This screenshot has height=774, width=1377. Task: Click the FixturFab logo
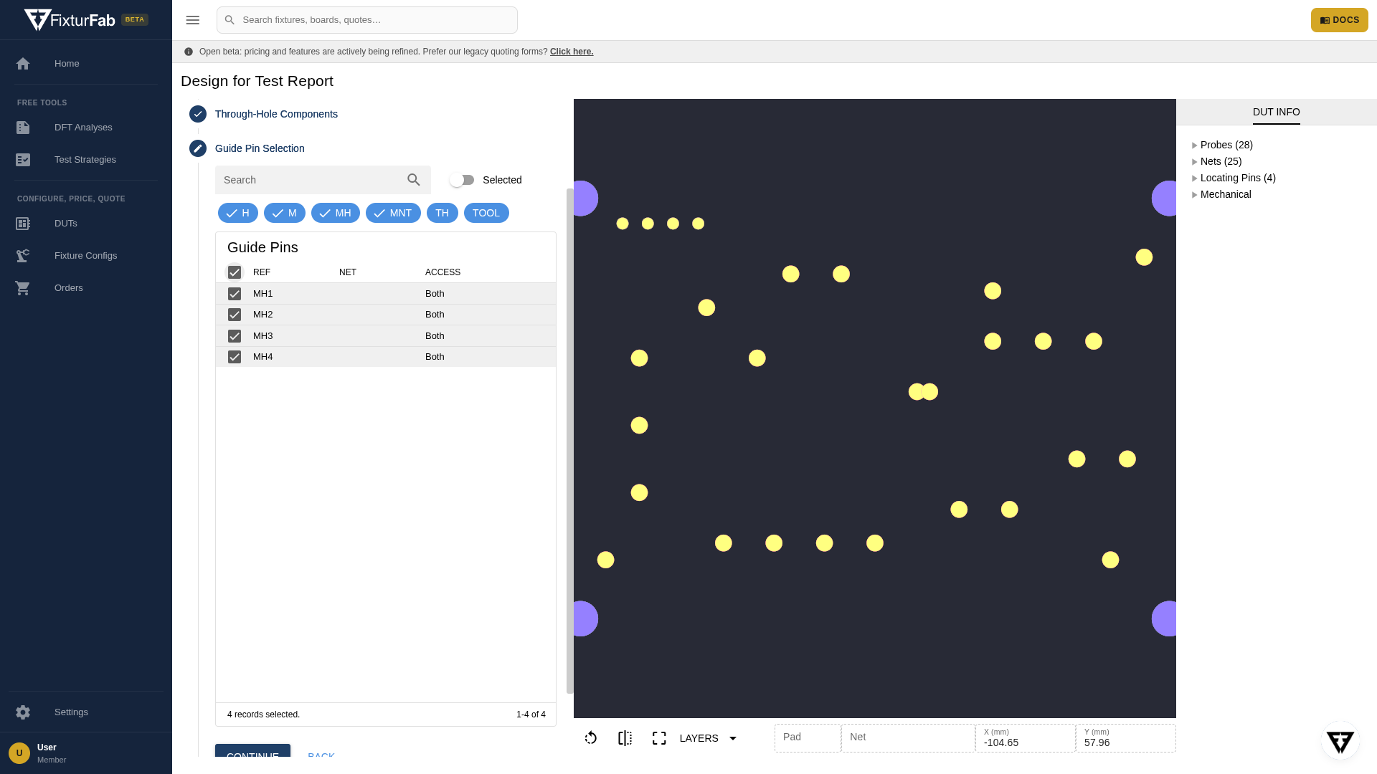pyautogui.click(x=70, y=20)
